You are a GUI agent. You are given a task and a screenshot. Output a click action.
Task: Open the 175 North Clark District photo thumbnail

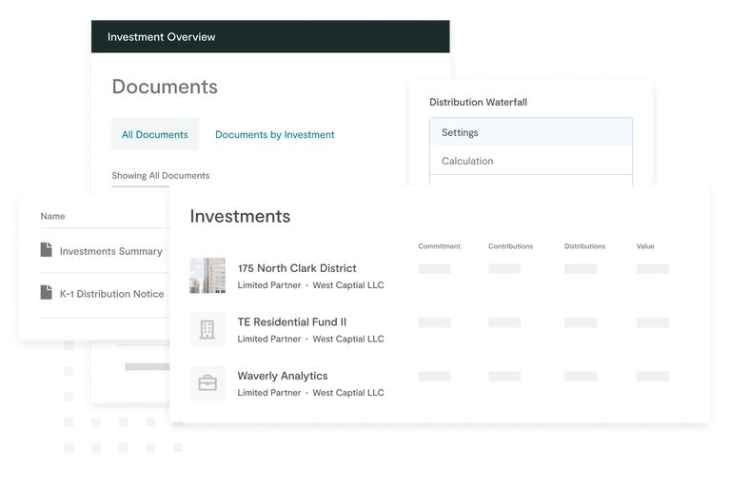207,275
